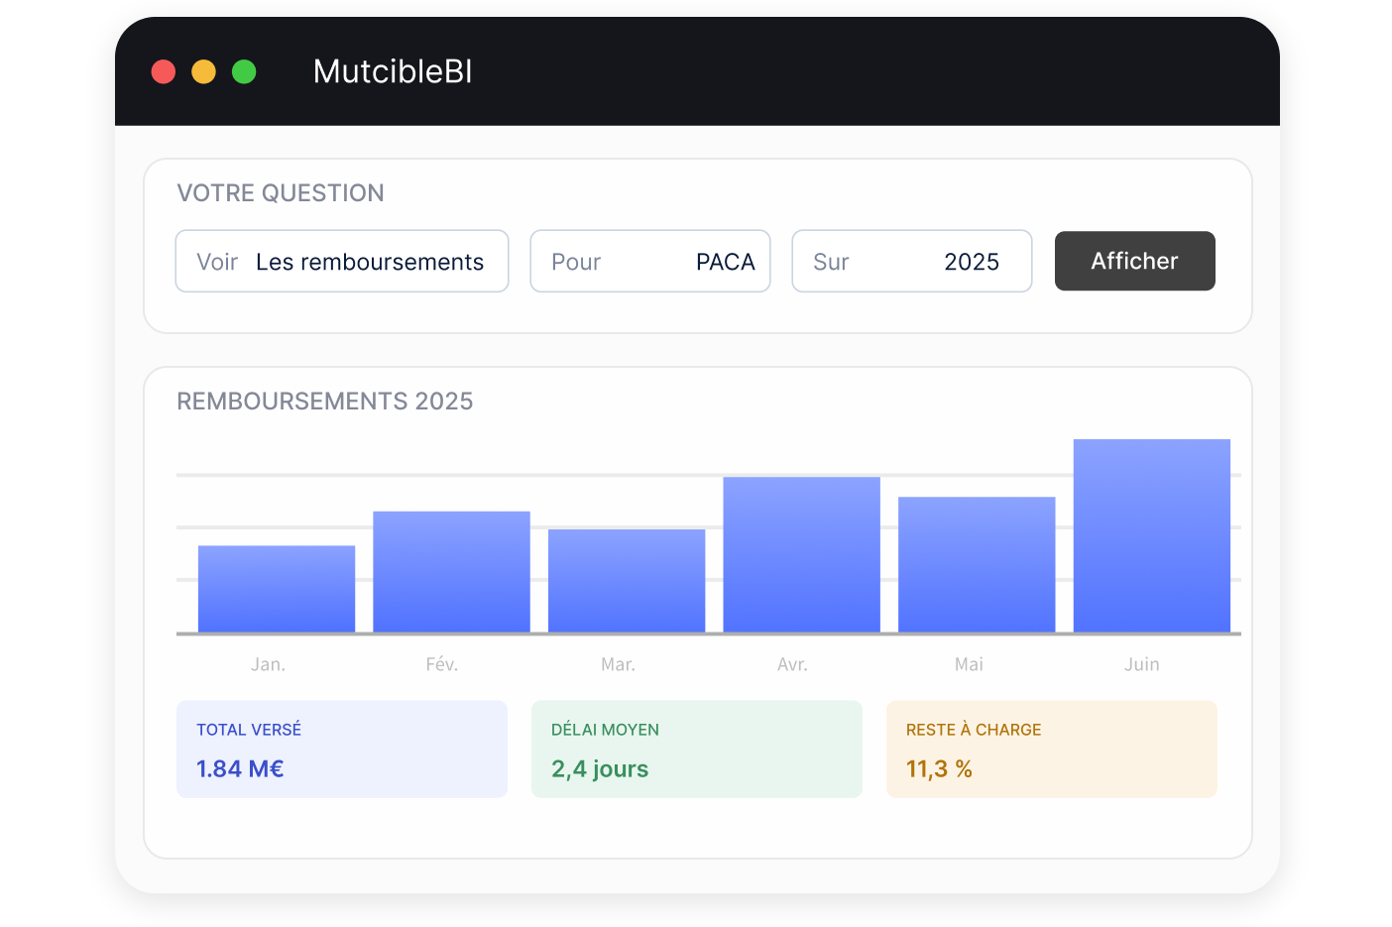Select the Mai bar in the chart
Image resolution: width=1392 pixels, height=927 pixels.
pyautogui.click(x=977, y=565)
